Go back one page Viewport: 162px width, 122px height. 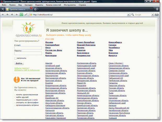tap(7, 15)
